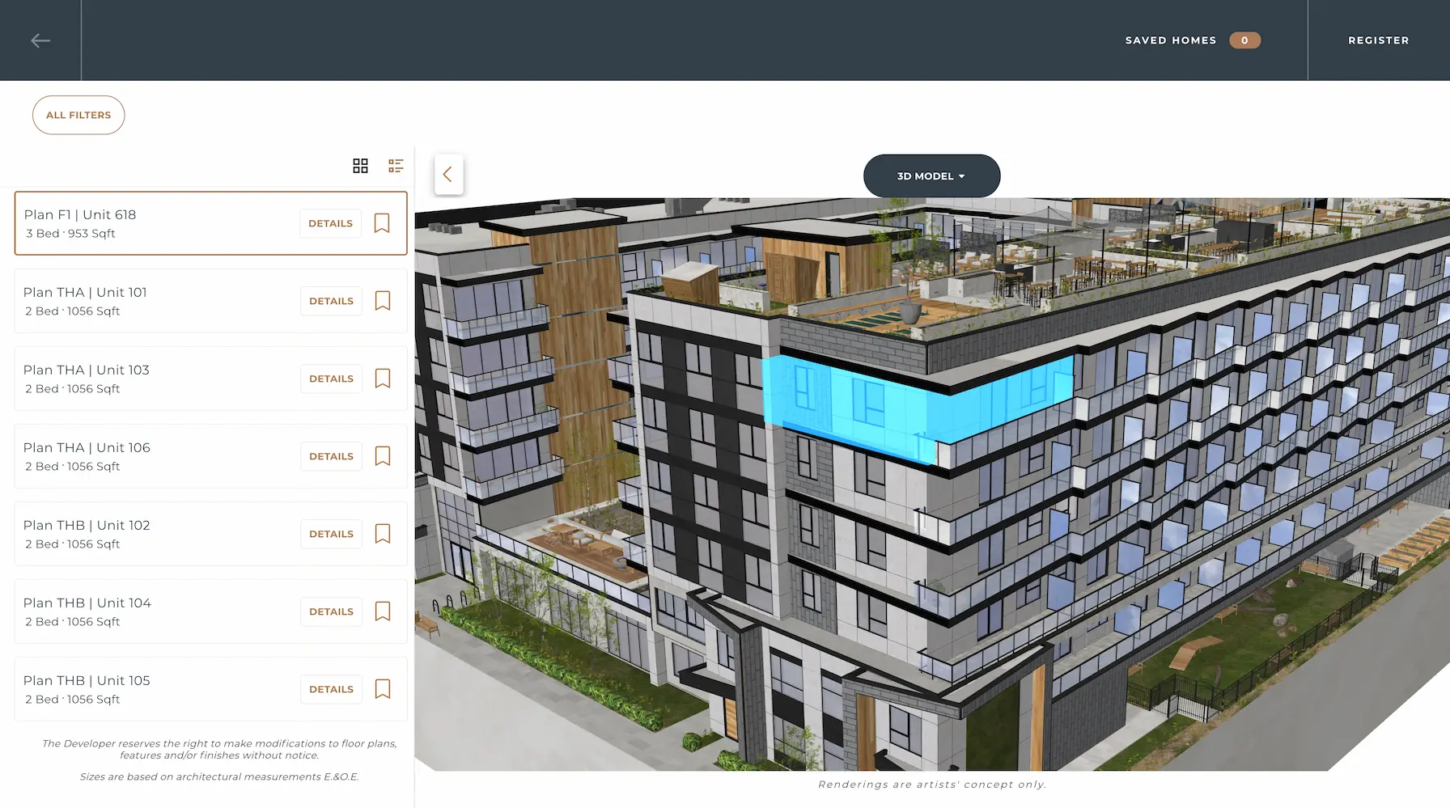View DETAILS for Plan F1 Unit 618
The width and height of the screenshot is (1450, 808).
pos(329,223)
